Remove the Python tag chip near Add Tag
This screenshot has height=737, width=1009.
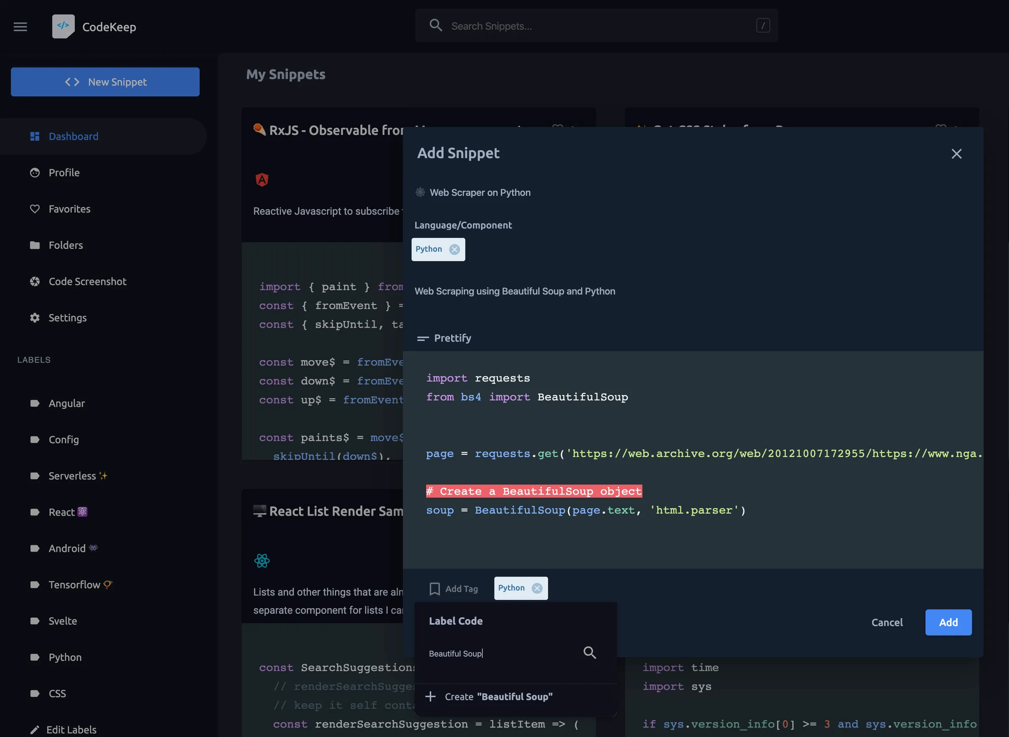pos(537,588)
